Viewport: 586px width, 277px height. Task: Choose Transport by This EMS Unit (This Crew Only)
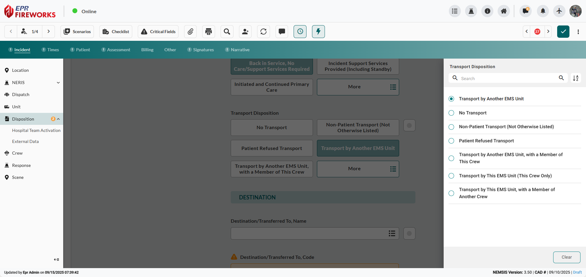(451, 176)
